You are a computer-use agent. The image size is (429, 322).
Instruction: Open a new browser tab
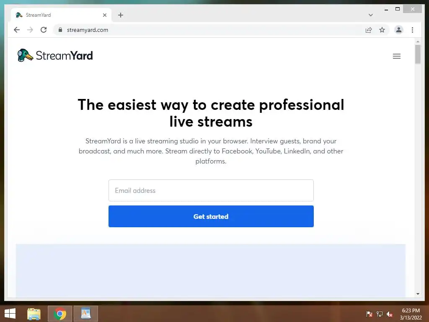pos(121,15)
